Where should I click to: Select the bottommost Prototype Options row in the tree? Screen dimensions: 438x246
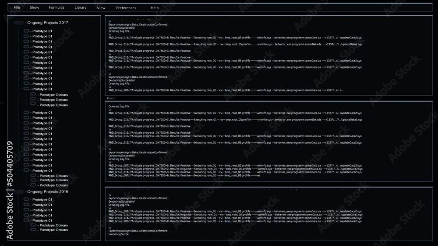pyautogui.click(x=53, y=230)
